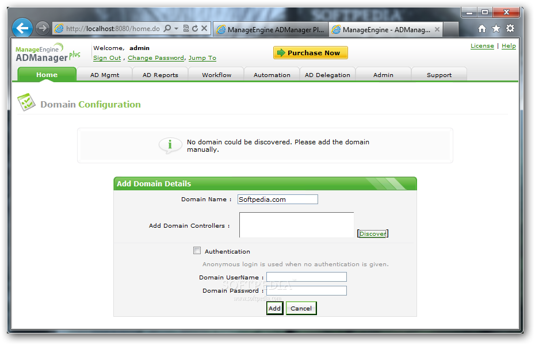
Task: Click the info bubble icon
Action: 170,145
